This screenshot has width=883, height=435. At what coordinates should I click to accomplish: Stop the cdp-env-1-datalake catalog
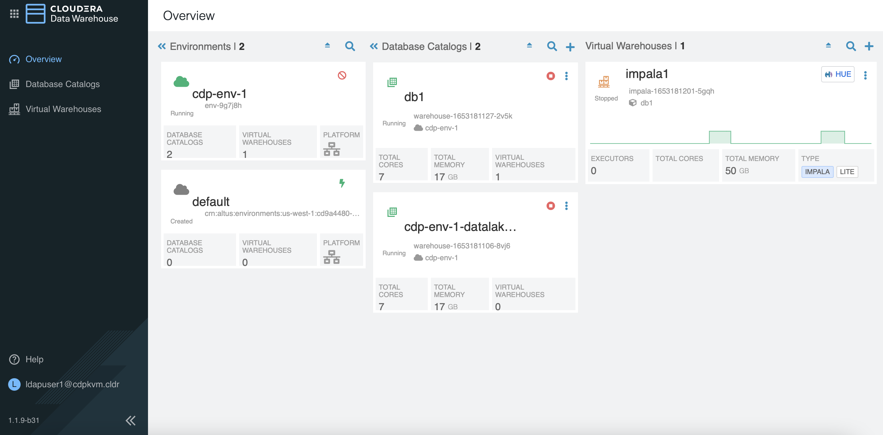550,206
